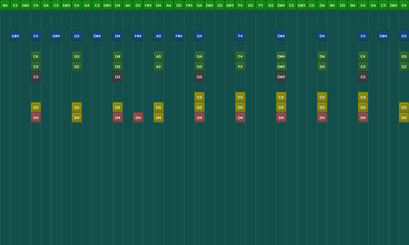Viewport: 409px width, 245px height.
Task: Select the dark green F4 note block
Action: (x=240, y=56)
